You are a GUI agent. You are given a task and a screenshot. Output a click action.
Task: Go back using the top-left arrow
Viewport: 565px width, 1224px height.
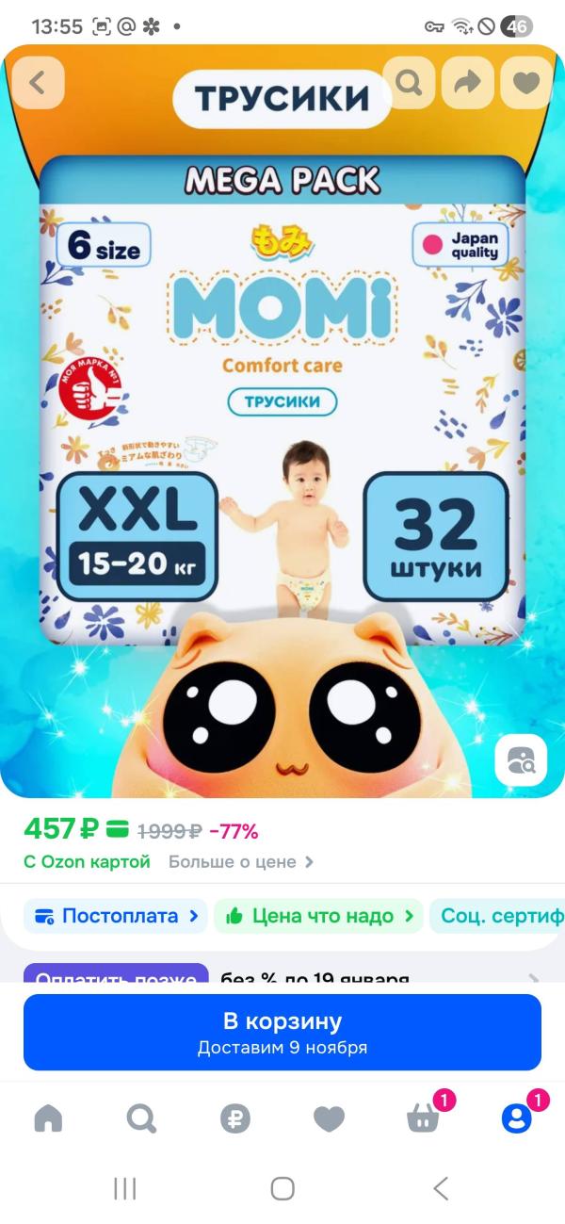tap(38, 83)
